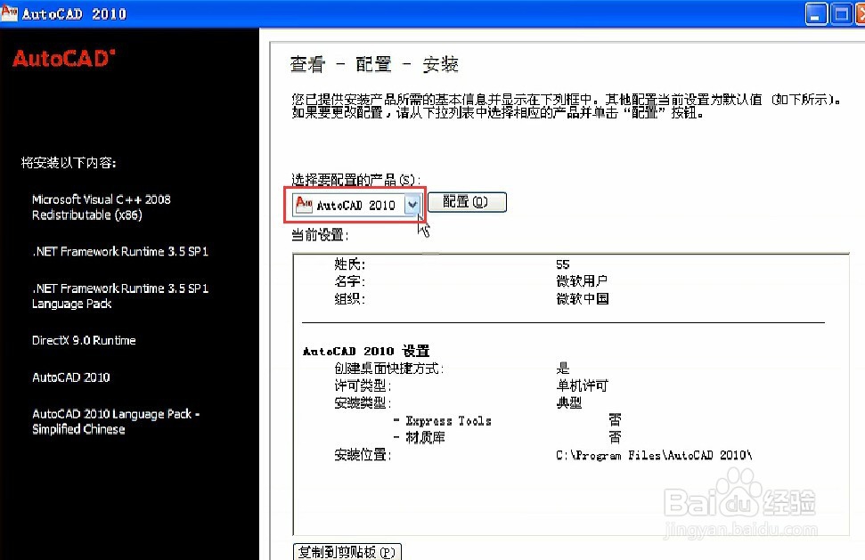Click the 许可类型 value 单机许可
The image size is (865, 560).
point(582,386)
